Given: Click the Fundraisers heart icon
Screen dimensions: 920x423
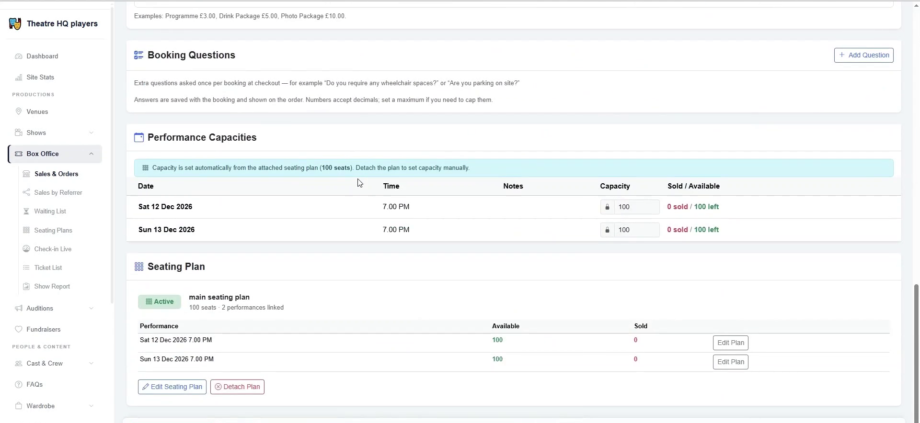Looking at the screenshot, I should point(19,329).
